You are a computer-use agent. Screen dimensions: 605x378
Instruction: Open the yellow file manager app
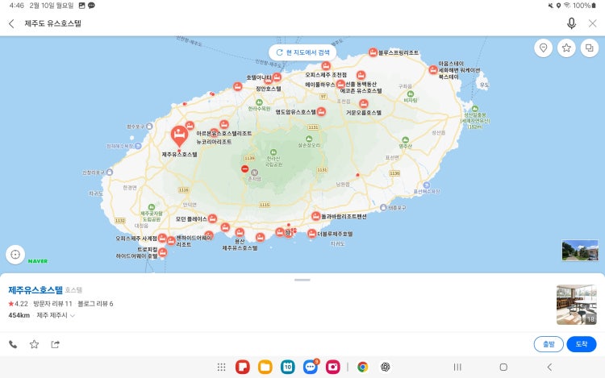pyautogui.click(x=265, y=367)
